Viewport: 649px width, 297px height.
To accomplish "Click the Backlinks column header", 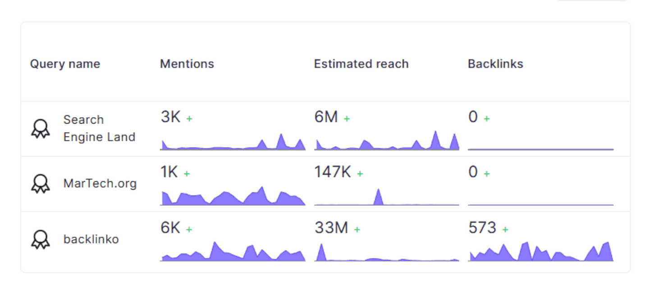I will pos(495,64).
